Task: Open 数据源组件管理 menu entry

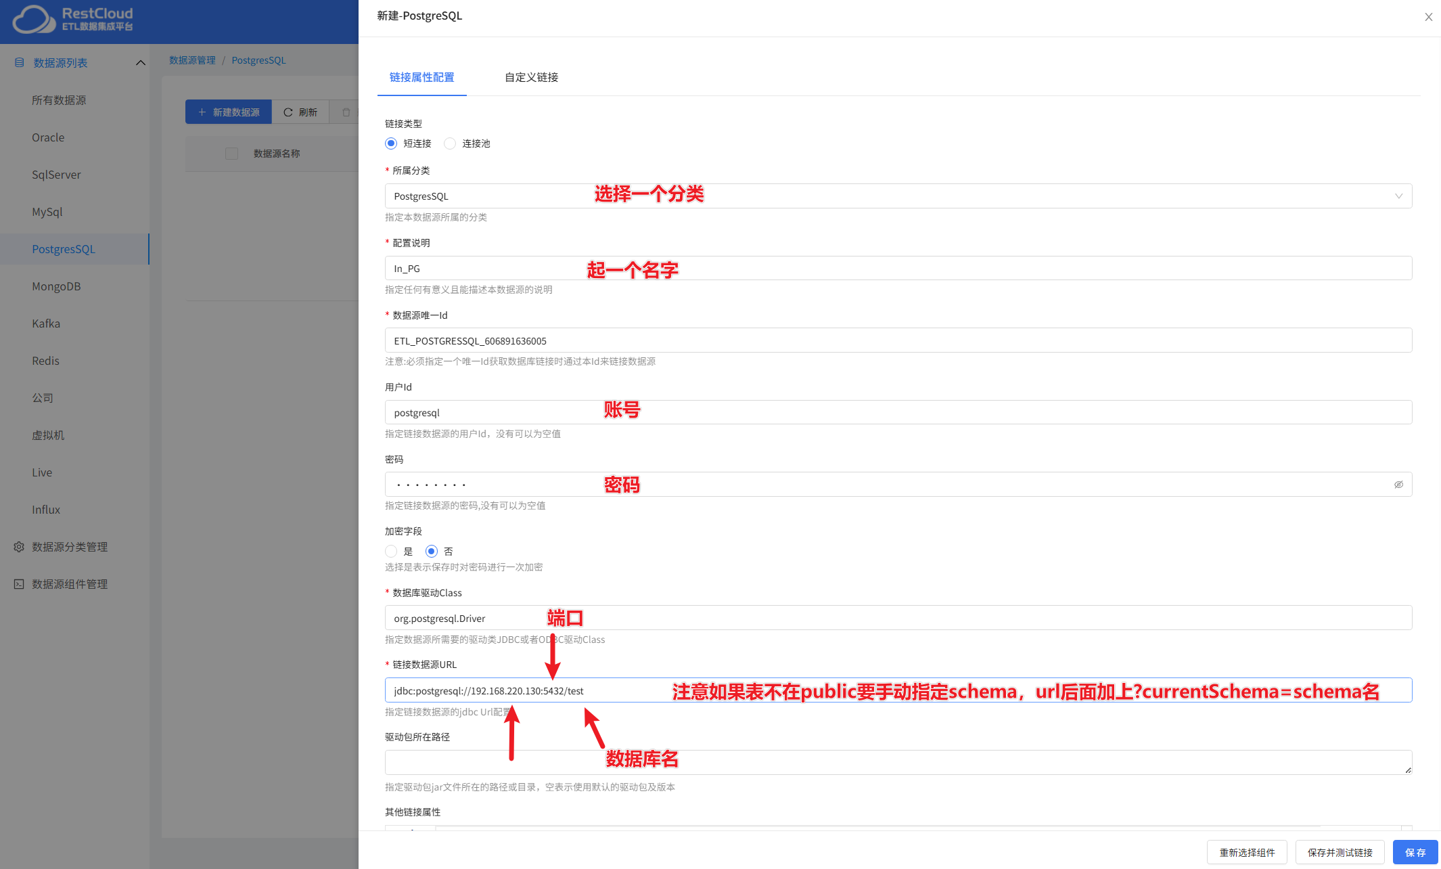Action: pos(70,584)
